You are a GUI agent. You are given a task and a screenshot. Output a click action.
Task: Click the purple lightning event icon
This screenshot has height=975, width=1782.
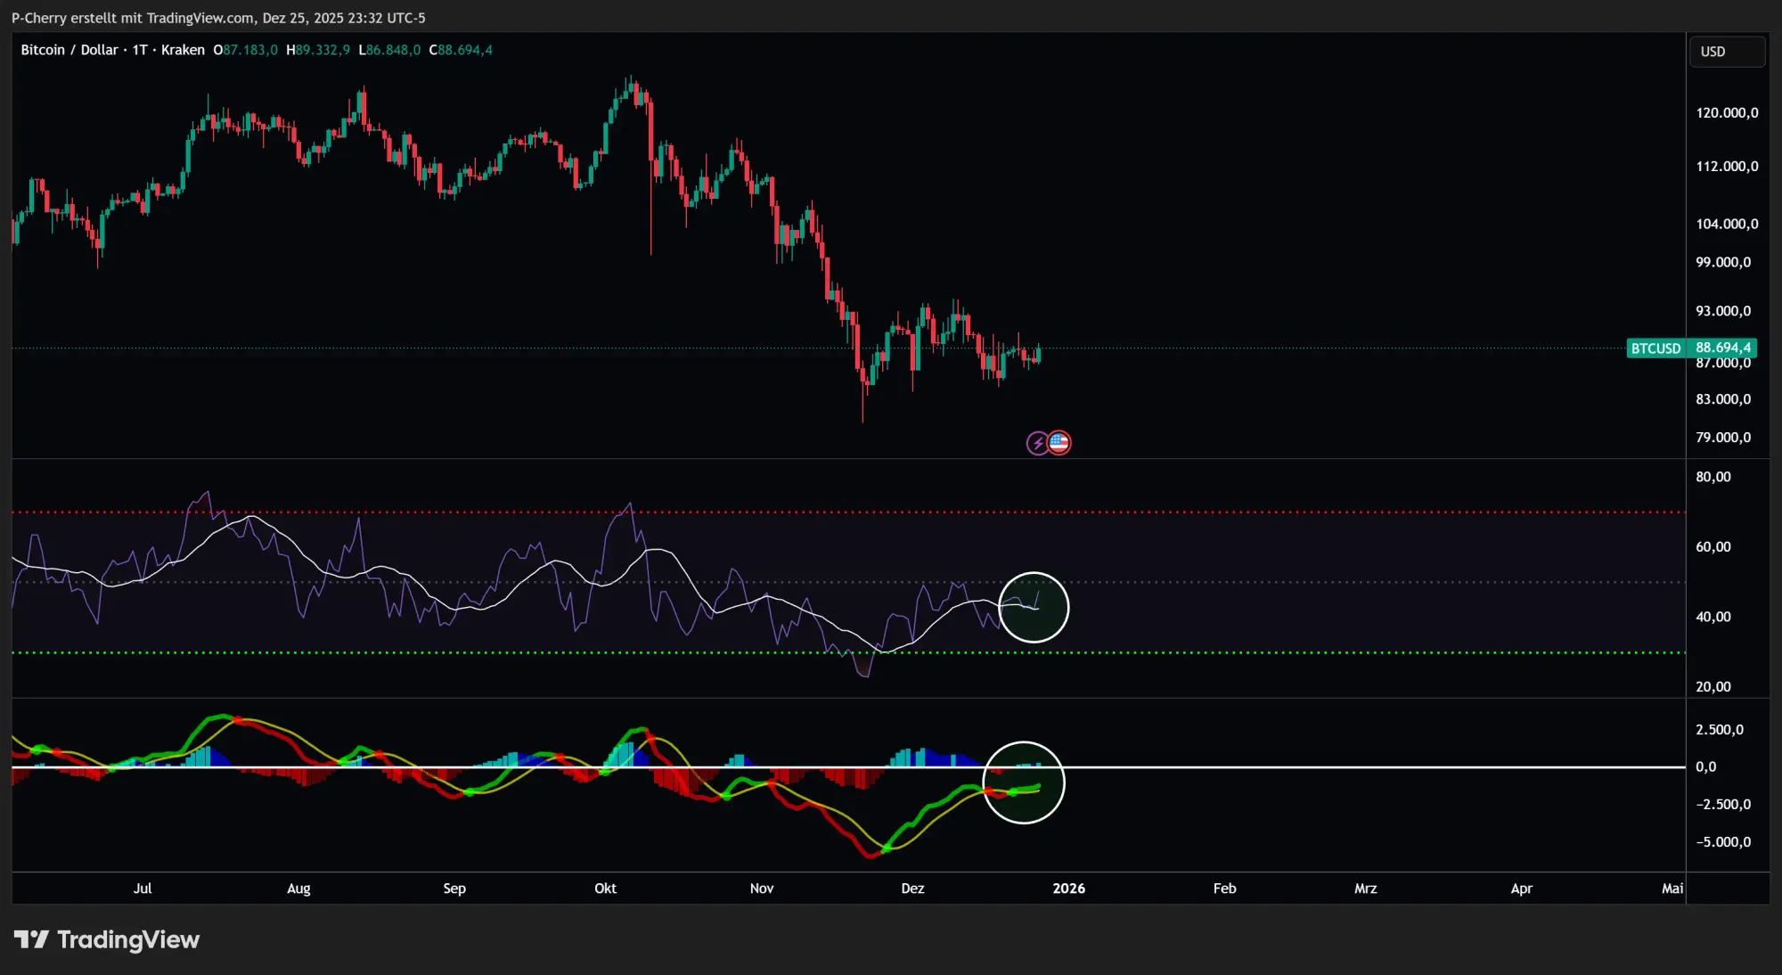[1039, 443]
